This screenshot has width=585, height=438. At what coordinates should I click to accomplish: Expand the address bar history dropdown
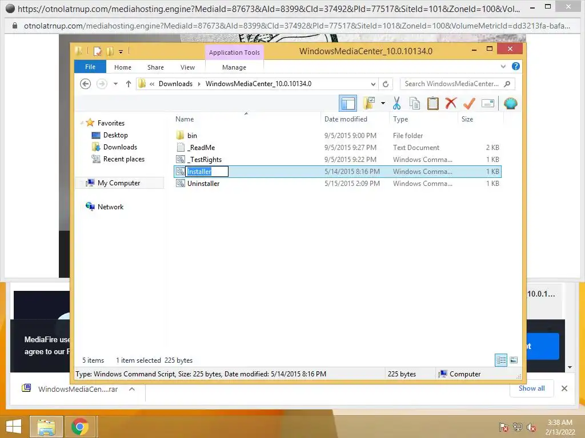(373, 84)
